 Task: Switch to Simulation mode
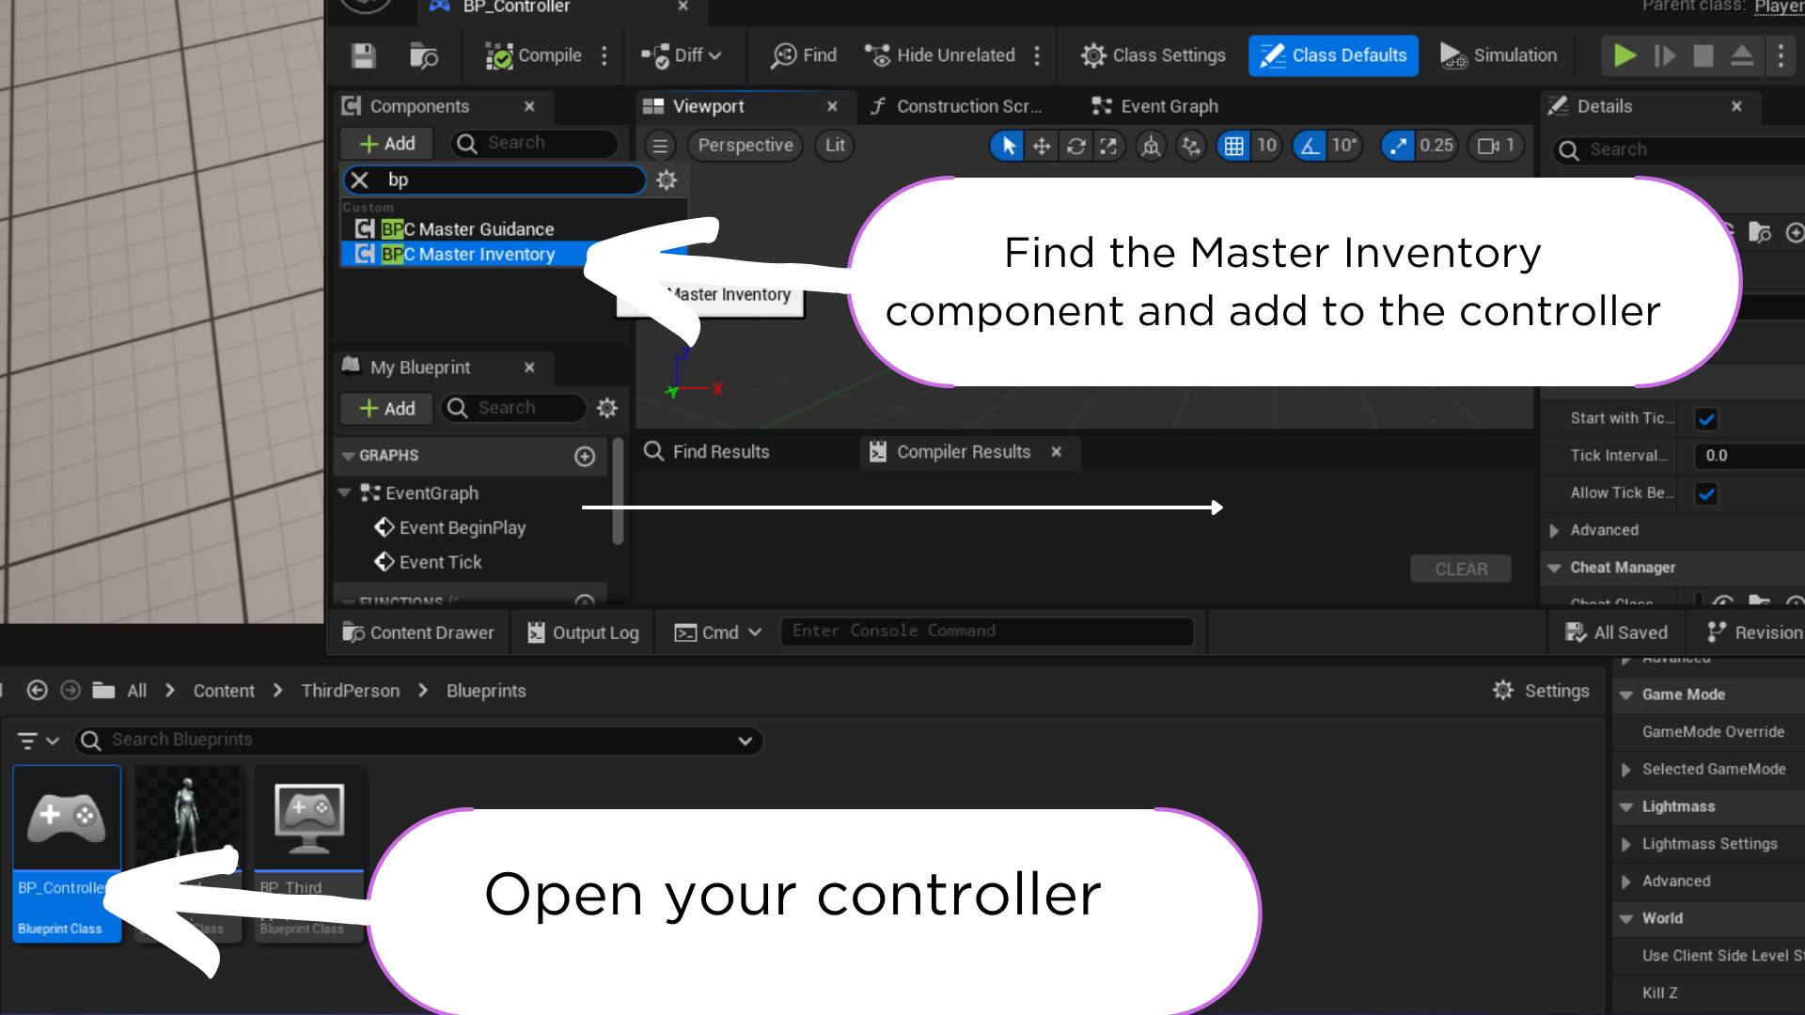1499,55
